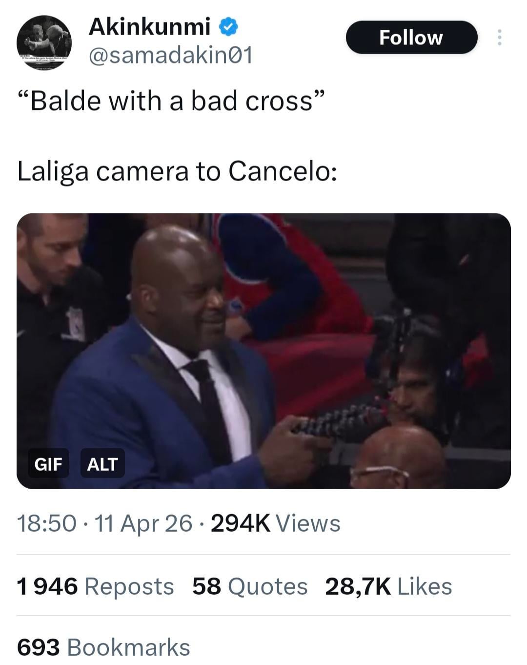Image resolution: width=527 pixels, height=665 pixels.
Task: Show the 58 Quotes list
Action: [x=250, y=586]
